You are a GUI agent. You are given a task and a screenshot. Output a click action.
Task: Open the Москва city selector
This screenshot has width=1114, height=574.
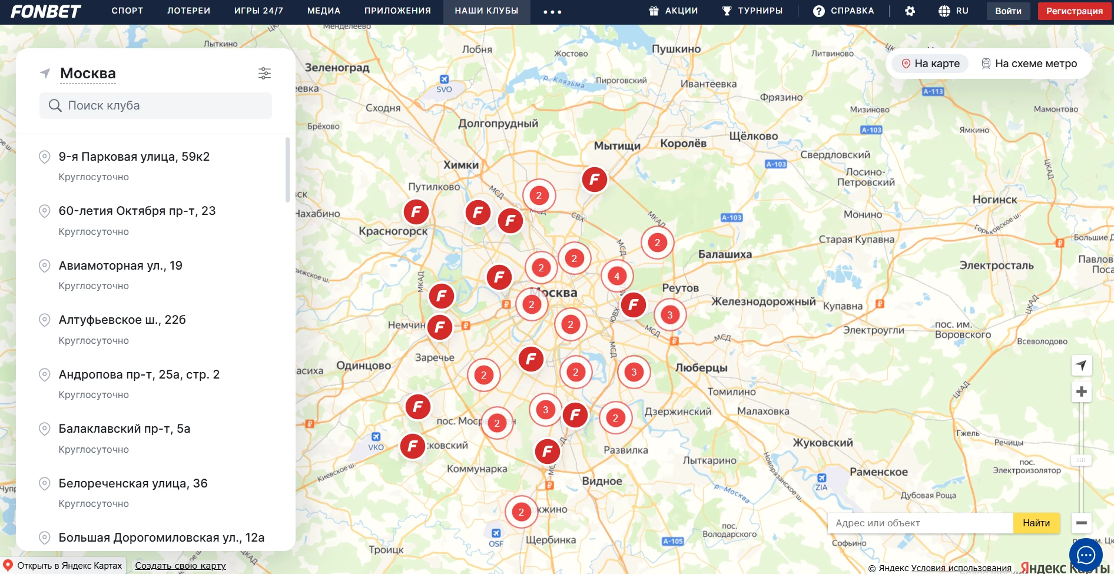pos(88,74)
